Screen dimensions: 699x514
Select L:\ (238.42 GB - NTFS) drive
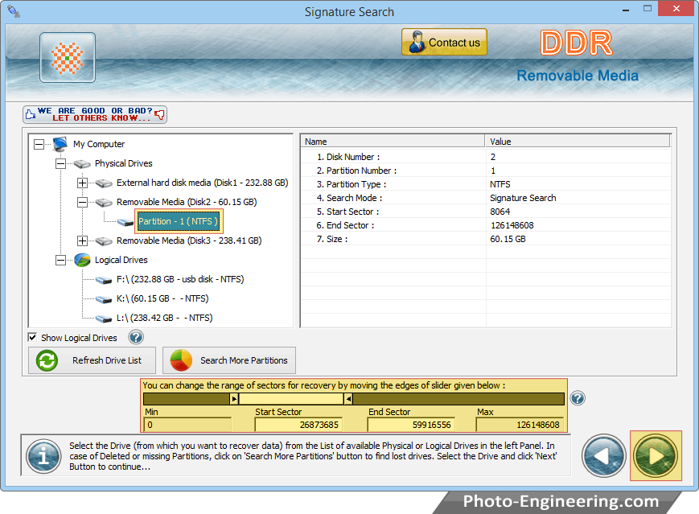pyautogui.click(x=165, y=318)
